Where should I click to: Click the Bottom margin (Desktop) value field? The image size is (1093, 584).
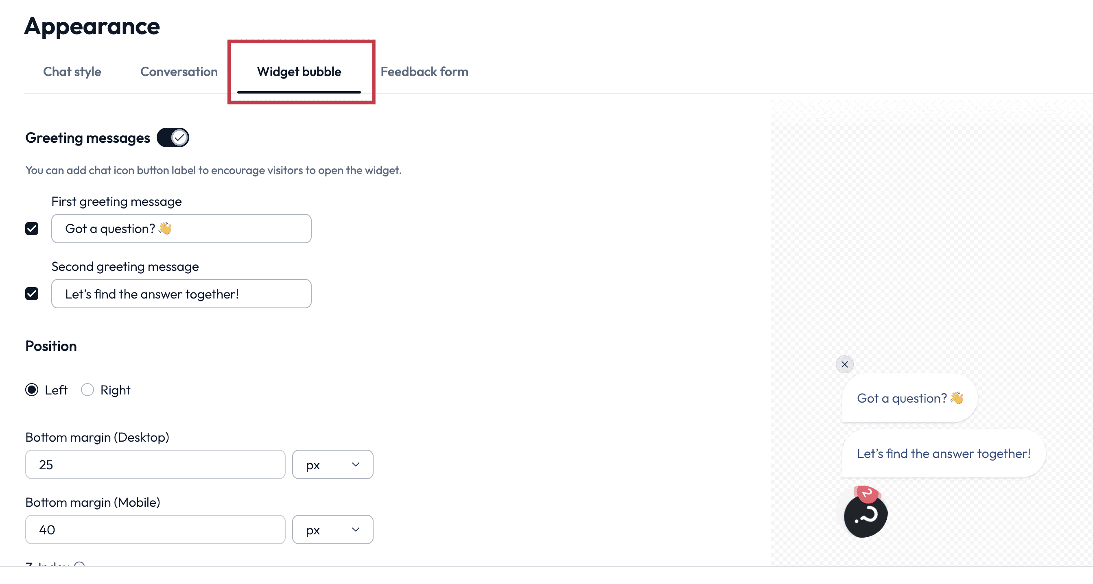coord(155,465)
